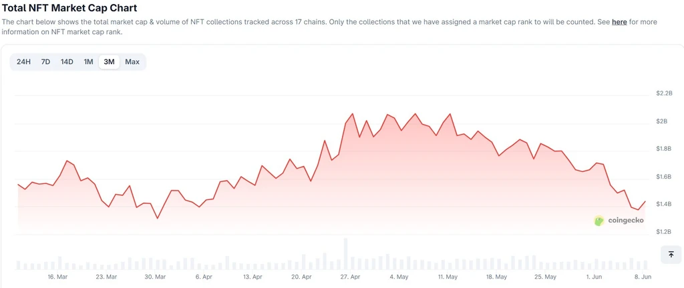Viewport: 684px width, 288px height.
Task: Click the 8. Jun date axis label
Action: tap(643, 277)
